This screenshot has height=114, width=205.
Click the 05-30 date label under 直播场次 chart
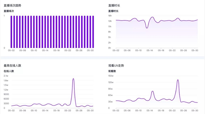click(x=90, y=50)
